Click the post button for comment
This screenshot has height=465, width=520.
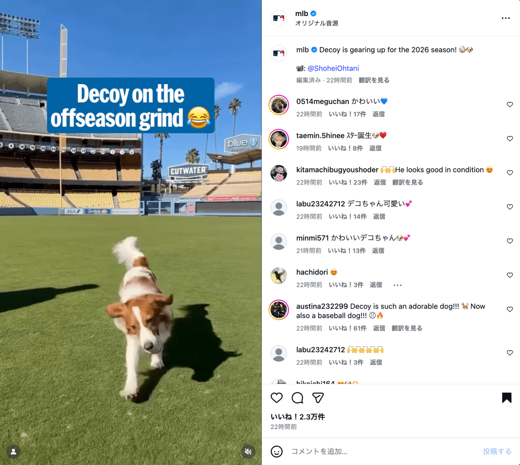pyautogui.click(x=497, y=452)
